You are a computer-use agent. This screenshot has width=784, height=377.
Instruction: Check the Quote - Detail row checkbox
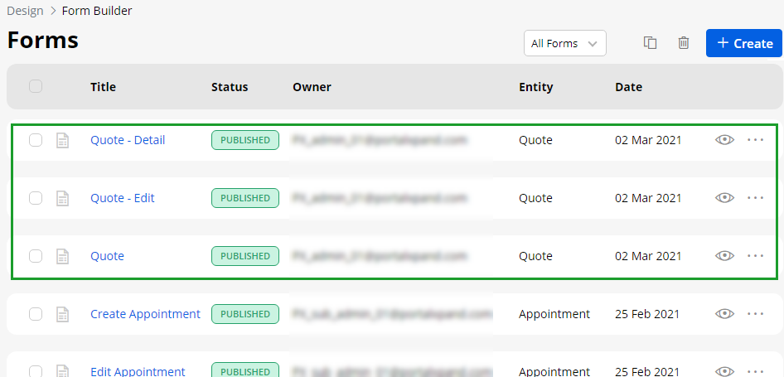tap(36, 140)
